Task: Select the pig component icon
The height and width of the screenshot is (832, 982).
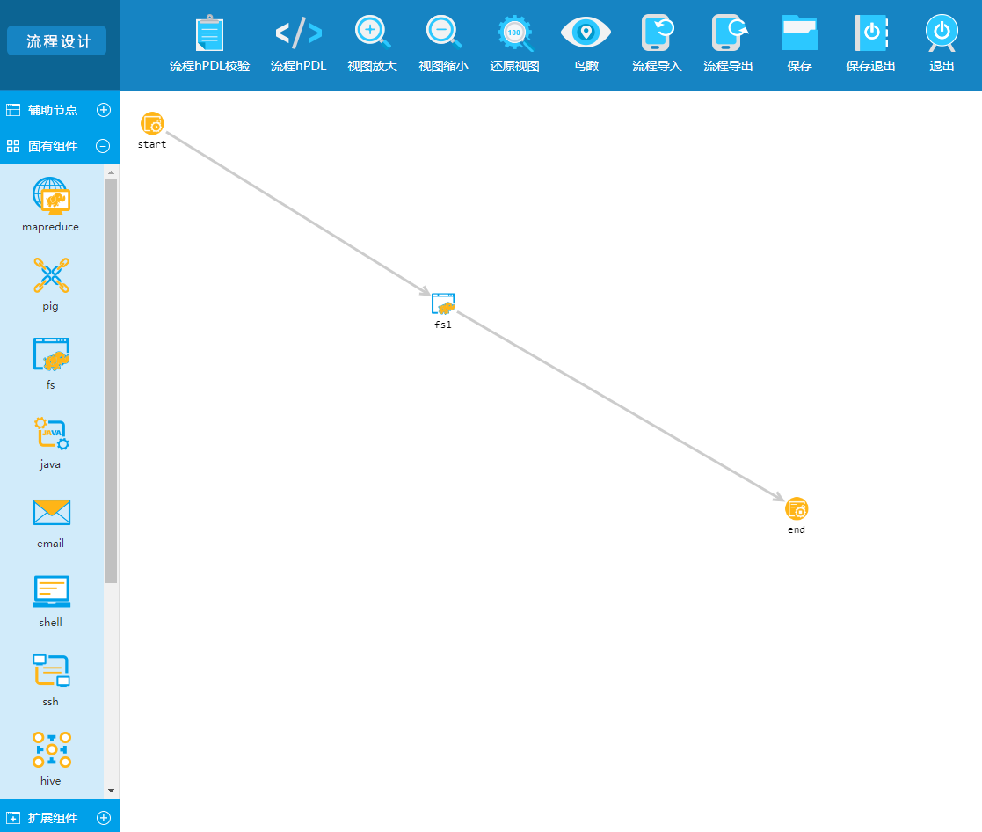Action: 51,275
